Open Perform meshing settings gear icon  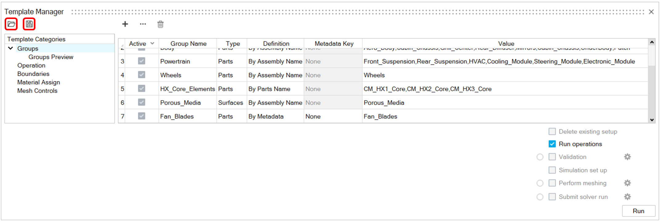coord(627,183)
